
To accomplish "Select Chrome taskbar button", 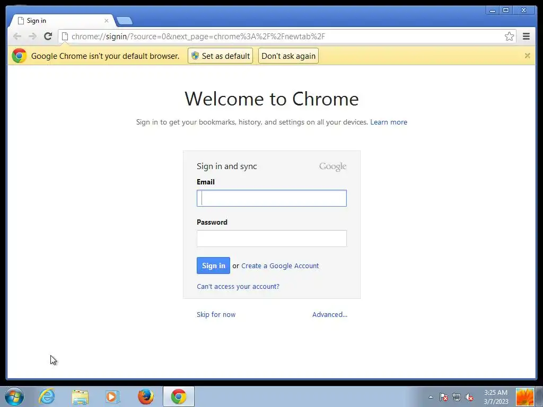I will coord(179,396).
